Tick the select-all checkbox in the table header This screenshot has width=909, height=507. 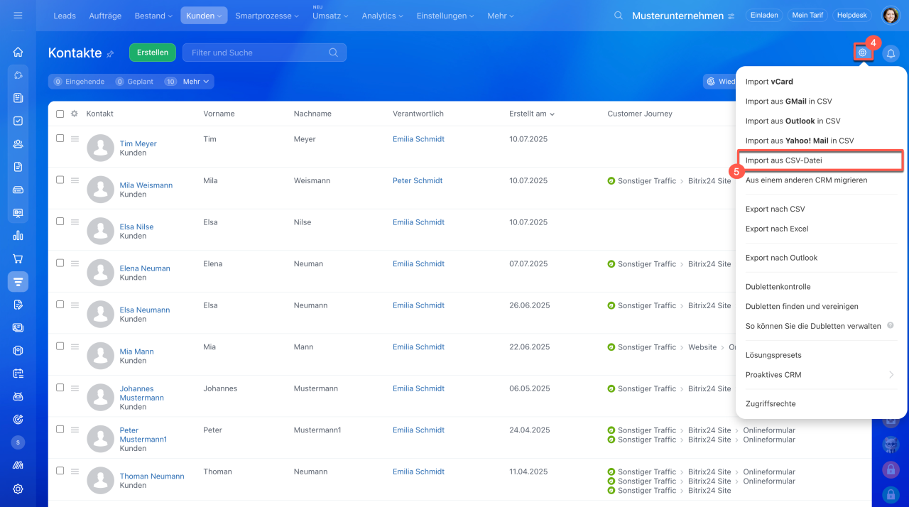[x=60, y=114]
